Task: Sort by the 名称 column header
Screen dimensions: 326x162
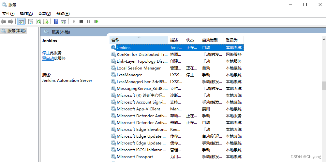Action: tap(139, 40)
